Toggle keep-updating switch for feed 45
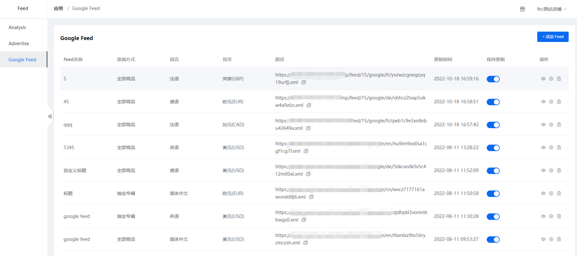Screen dimensions: 577x256 (493, 102)
